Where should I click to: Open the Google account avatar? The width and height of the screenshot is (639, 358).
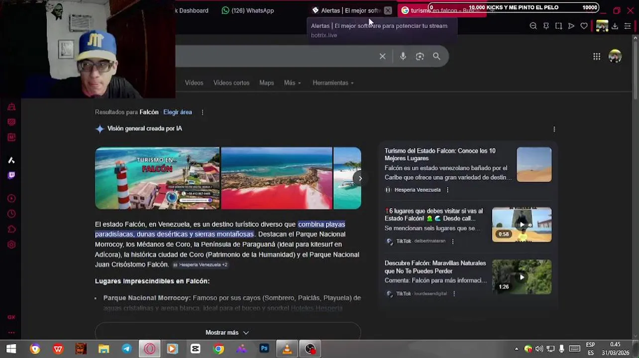click(615, 56)
